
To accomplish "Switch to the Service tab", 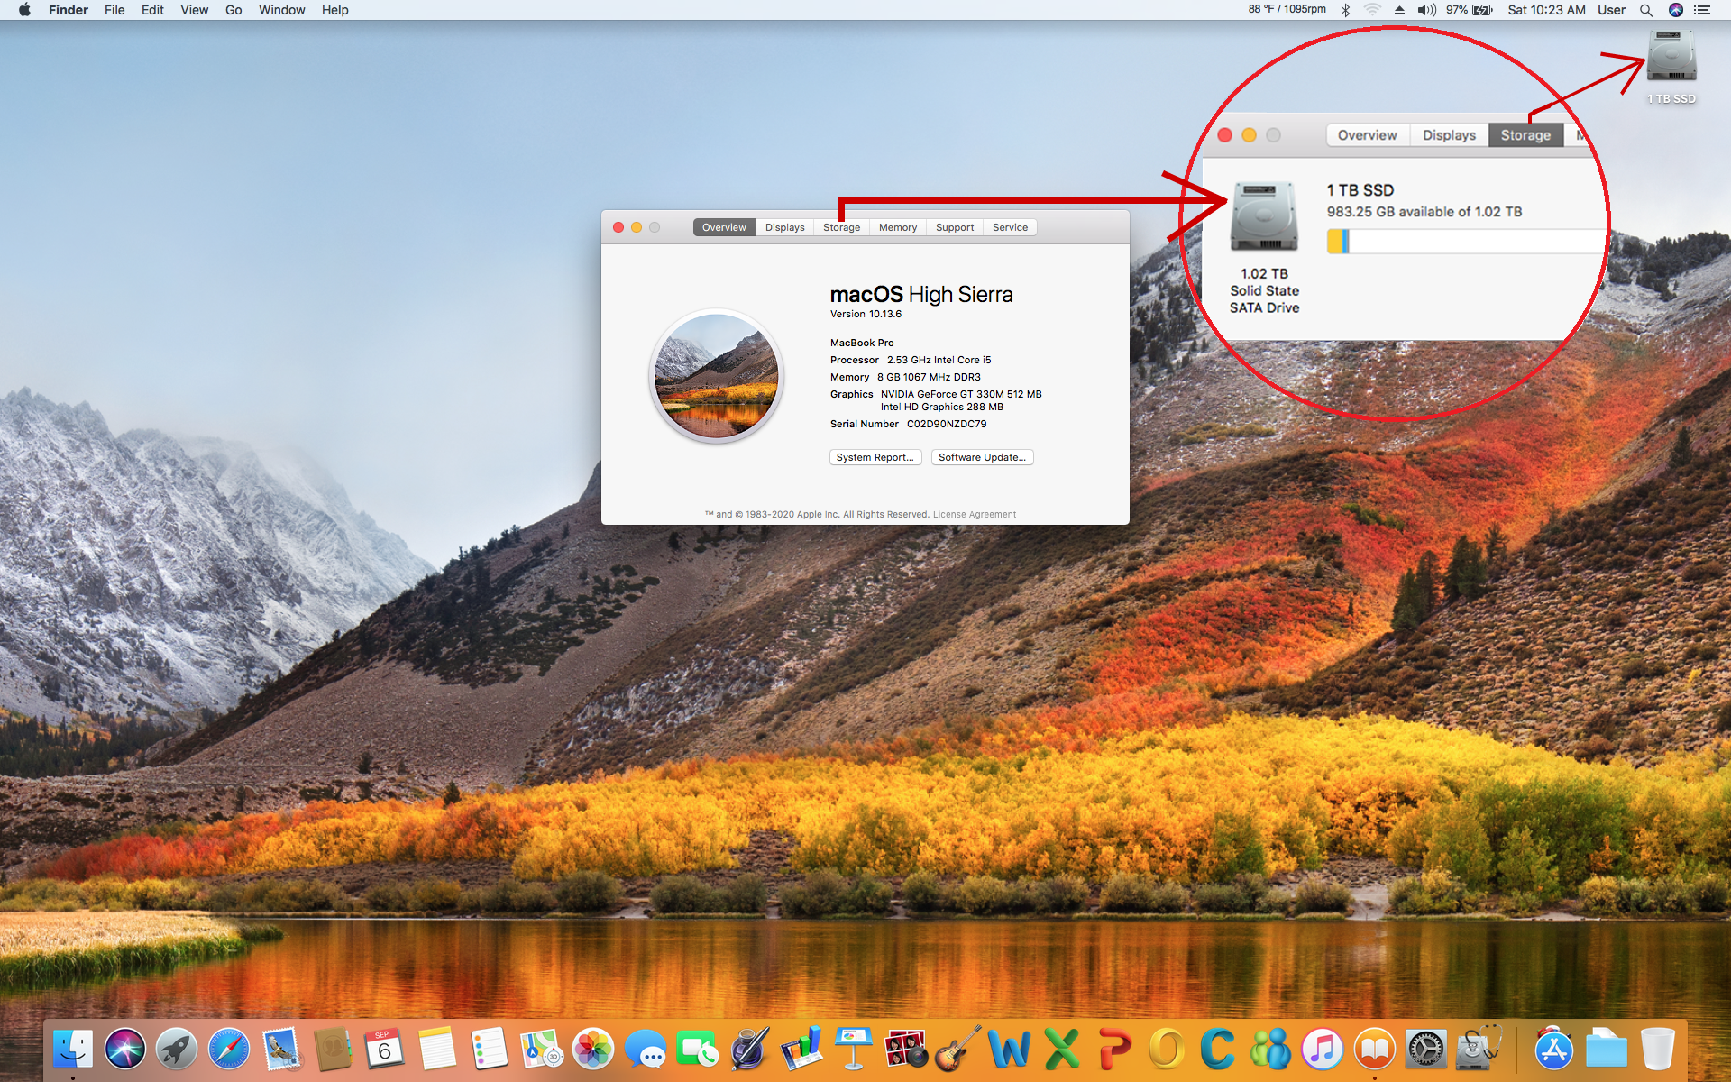I will click(x=1010, y=227).
